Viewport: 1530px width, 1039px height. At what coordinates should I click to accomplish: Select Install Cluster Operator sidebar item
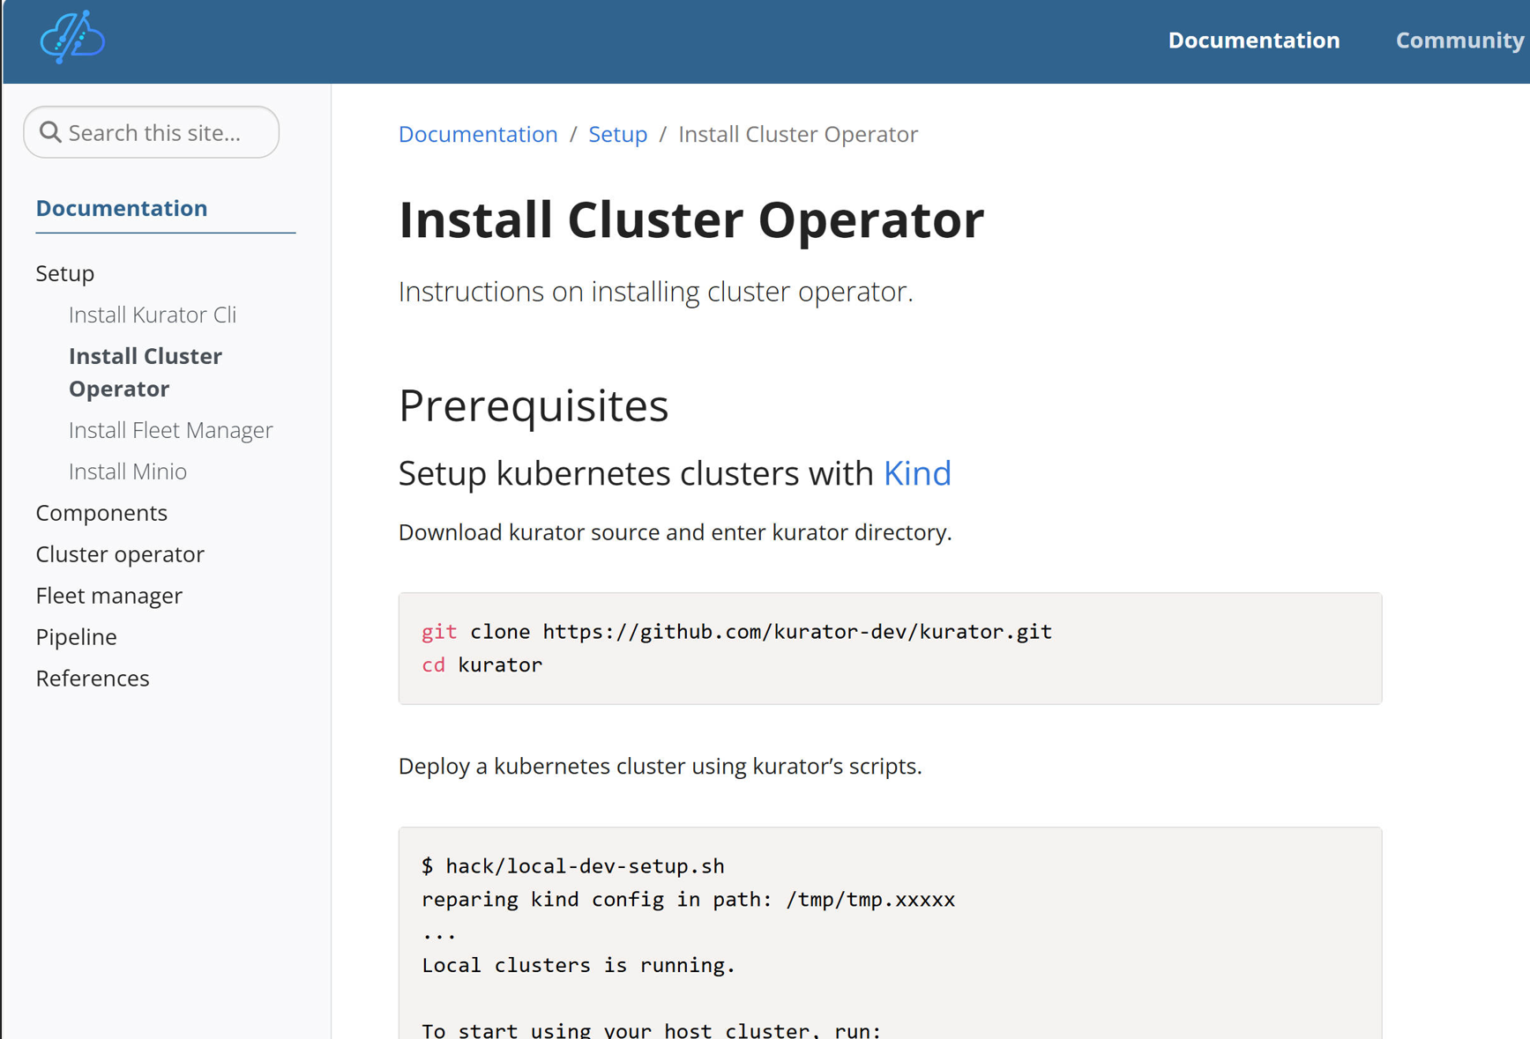point(146,372)
